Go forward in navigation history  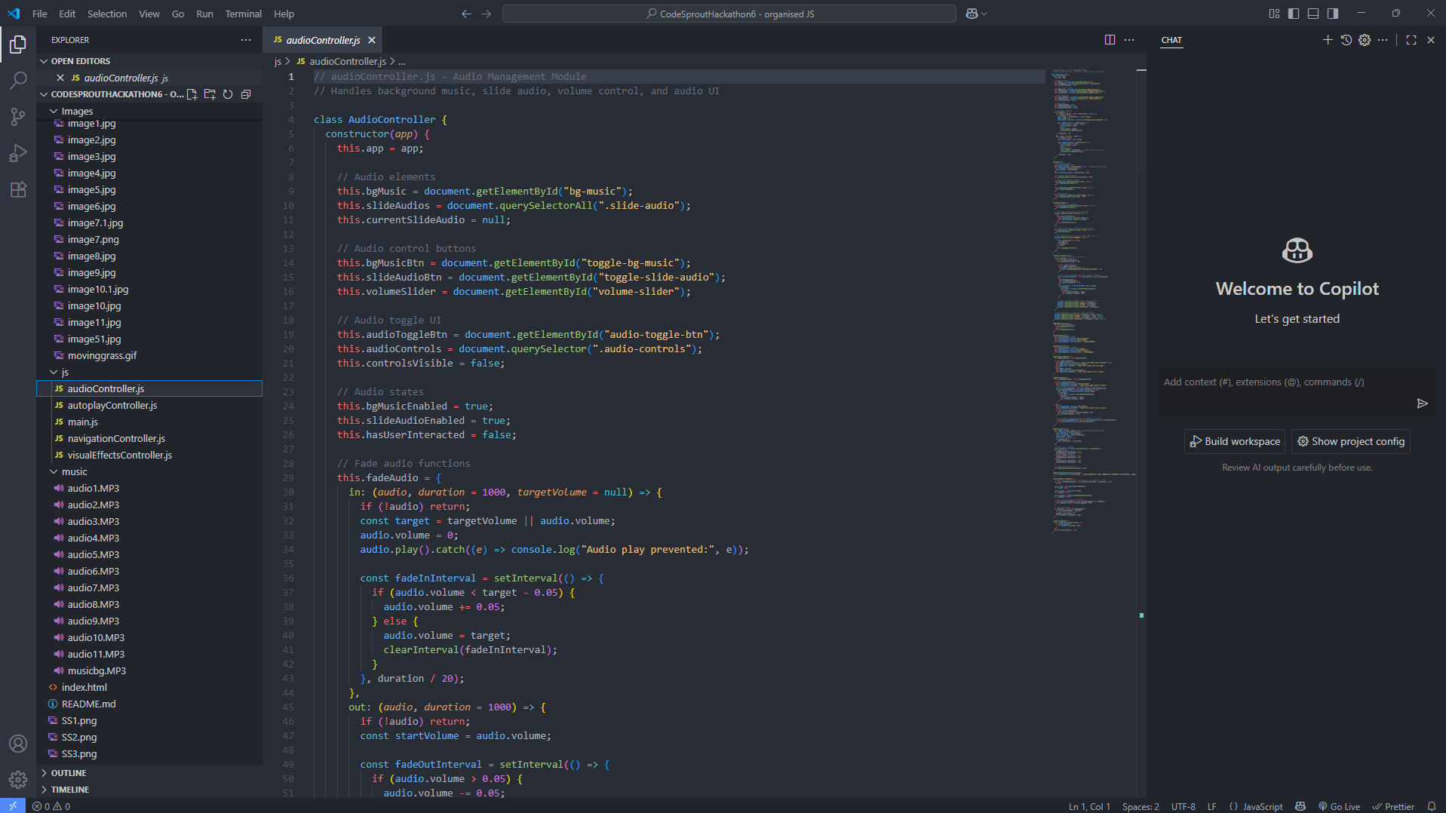pyautogui.click(x=487, y=14)
